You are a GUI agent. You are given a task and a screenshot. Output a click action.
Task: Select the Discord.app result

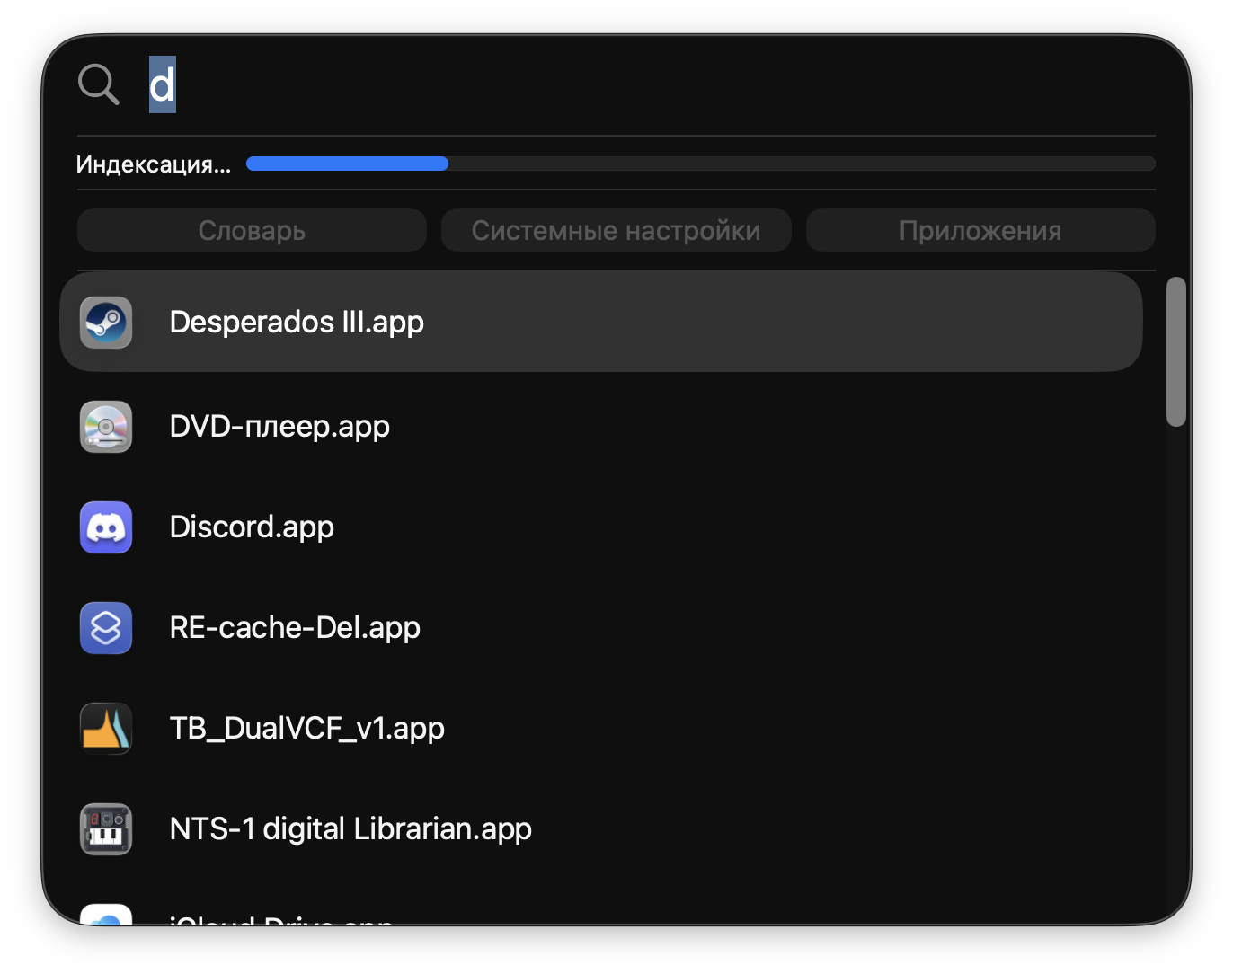tap(601, 527)
